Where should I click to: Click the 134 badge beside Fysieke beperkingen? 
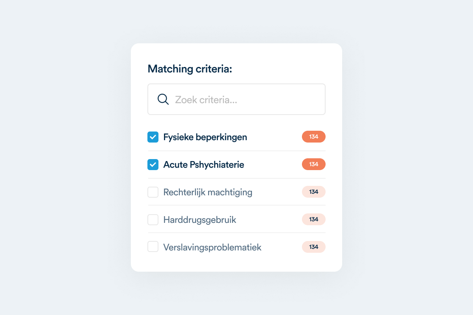pos(313,137)
